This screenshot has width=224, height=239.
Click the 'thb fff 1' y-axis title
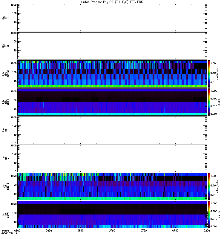tap(5, 18)
